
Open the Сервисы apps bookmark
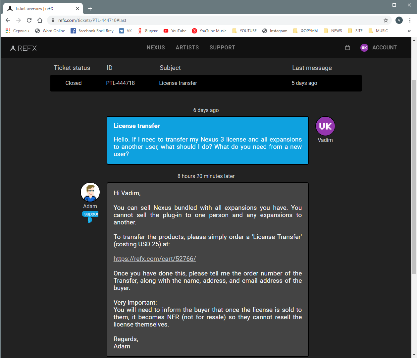point(18,31)
